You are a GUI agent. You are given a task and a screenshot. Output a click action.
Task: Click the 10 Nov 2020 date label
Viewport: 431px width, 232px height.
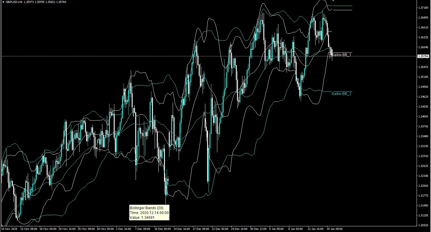point(9,229)
